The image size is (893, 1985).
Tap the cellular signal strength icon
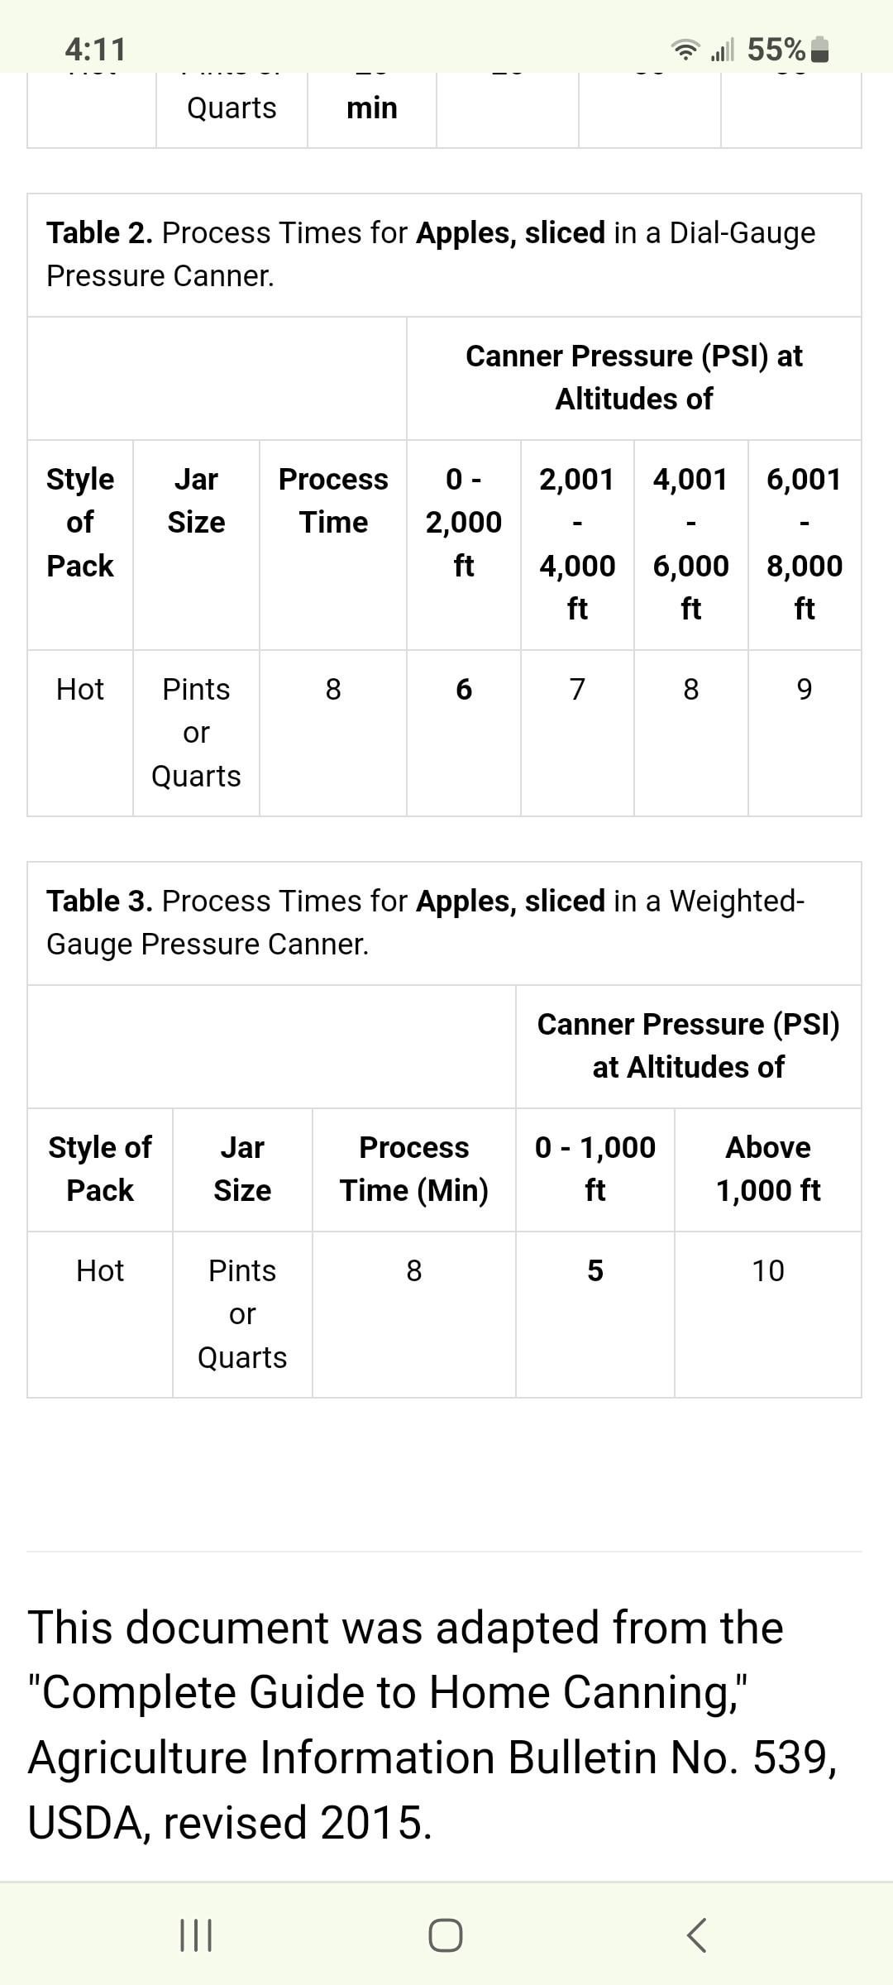(x=722, y=50)
